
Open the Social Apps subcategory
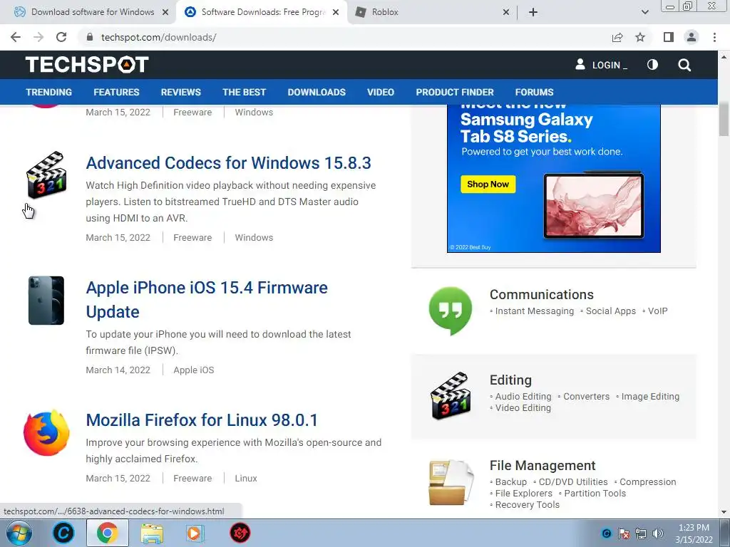click(x=611, y=311)
